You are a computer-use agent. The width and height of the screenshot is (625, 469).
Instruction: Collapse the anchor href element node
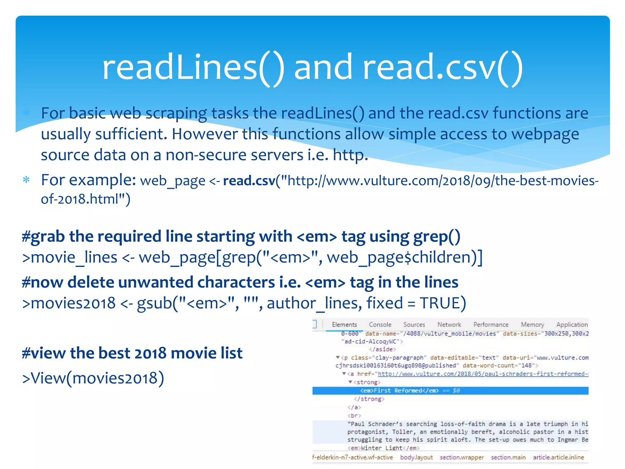[x=344, y=374]
